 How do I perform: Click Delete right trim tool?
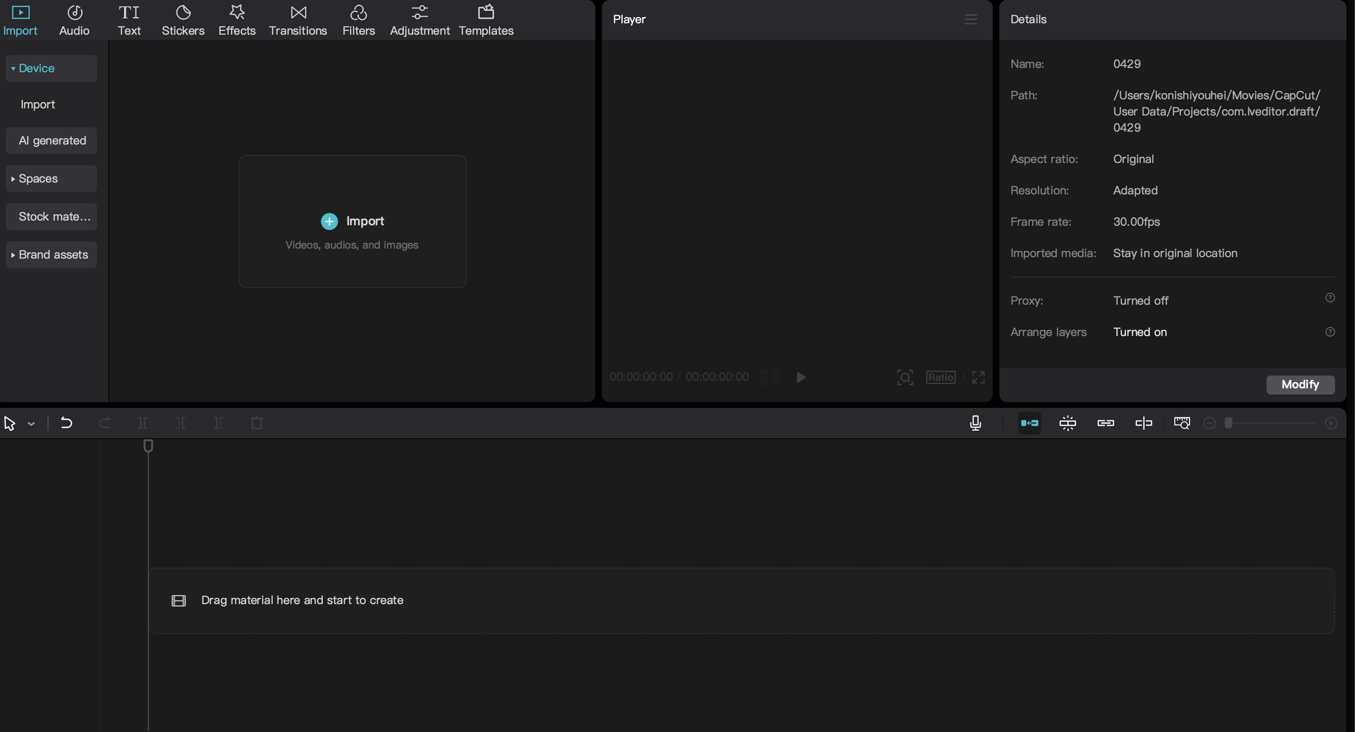218,423
